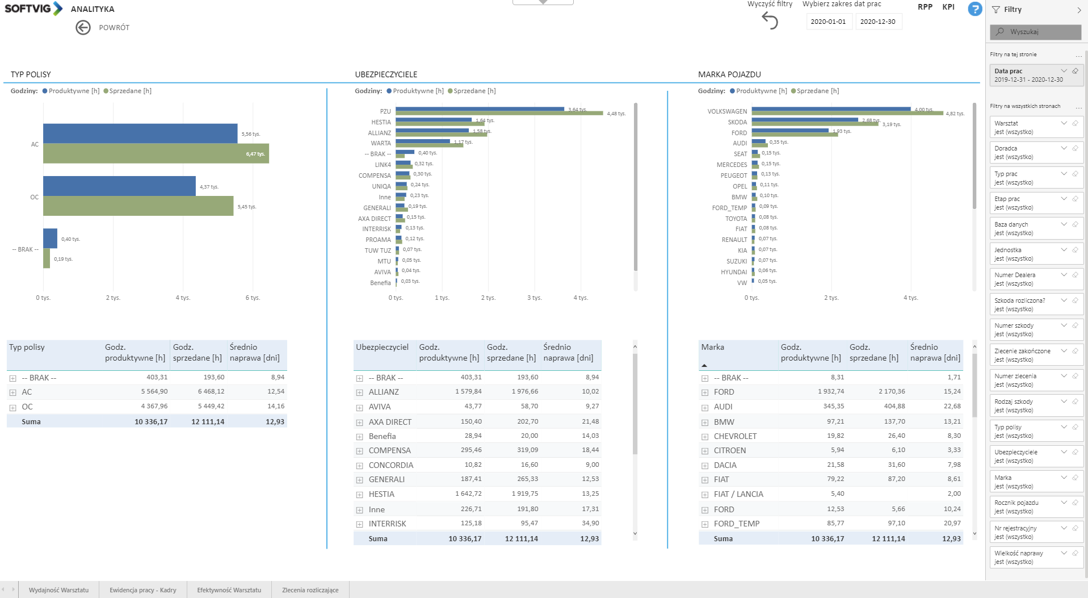Viewport: 1088px width, 598px height.
Task: Expand the Rocznik pojazdu filter card
Action: (x=1064, y=503)
